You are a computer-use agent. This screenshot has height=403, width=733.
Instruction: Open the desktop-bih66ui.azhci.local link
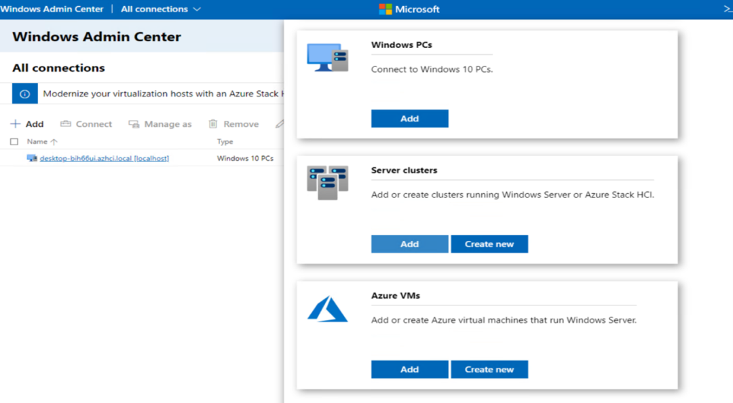click(x=105, y=159)
